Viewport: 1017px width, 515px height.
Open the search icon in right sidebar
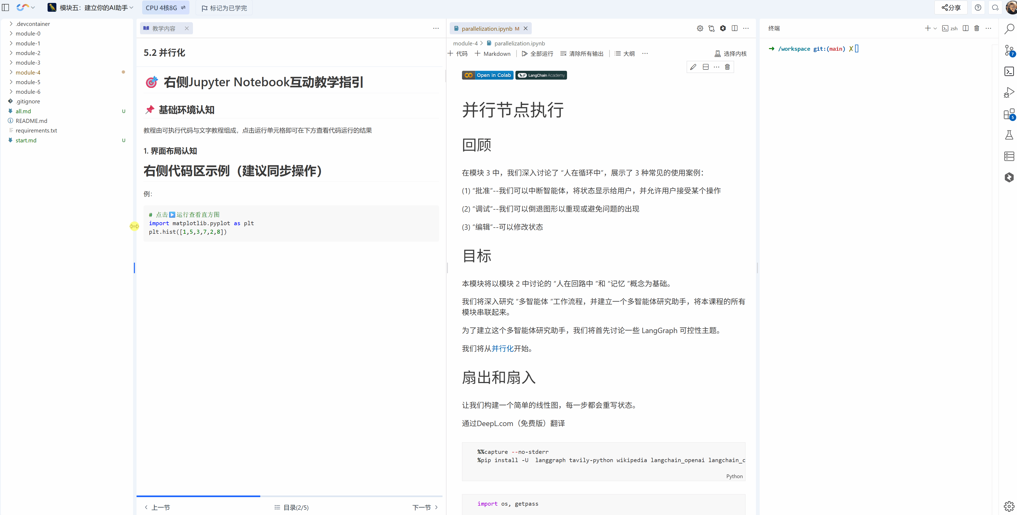(x=1009, y=29)
